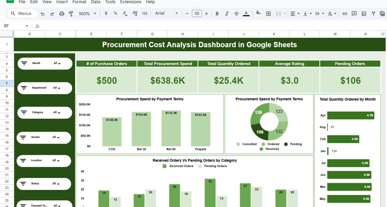Click the Menus search box
The height and width of the screenshot is (207, 387).
[x=22, y=14]
